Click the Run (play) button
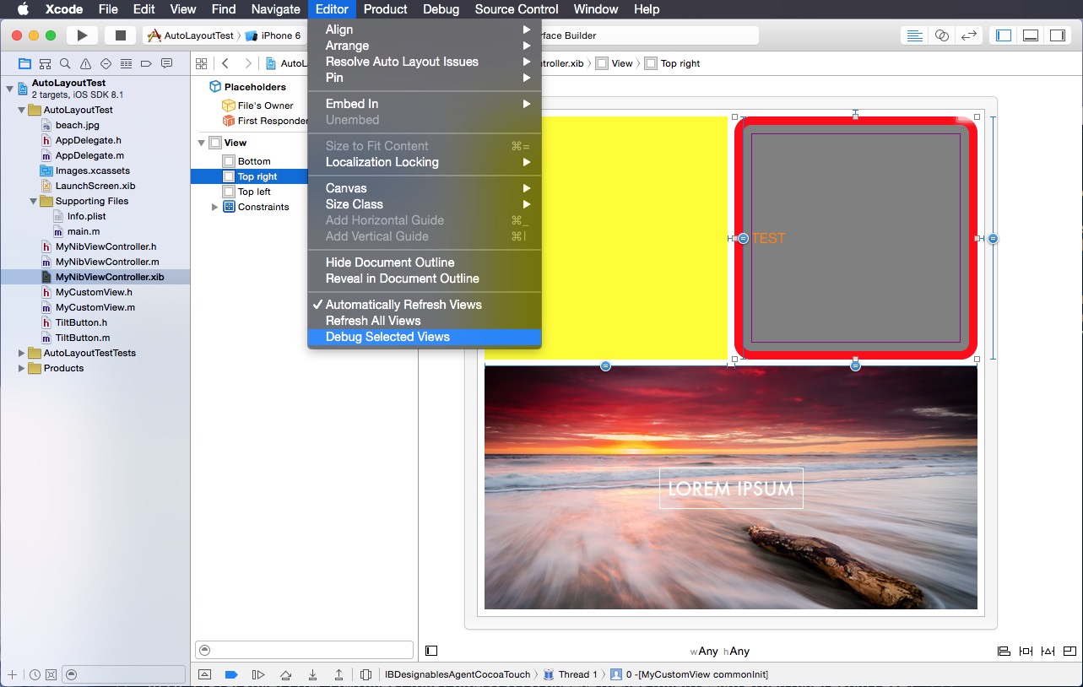The width and height of the screenshot is (1083, 687). 82,35
